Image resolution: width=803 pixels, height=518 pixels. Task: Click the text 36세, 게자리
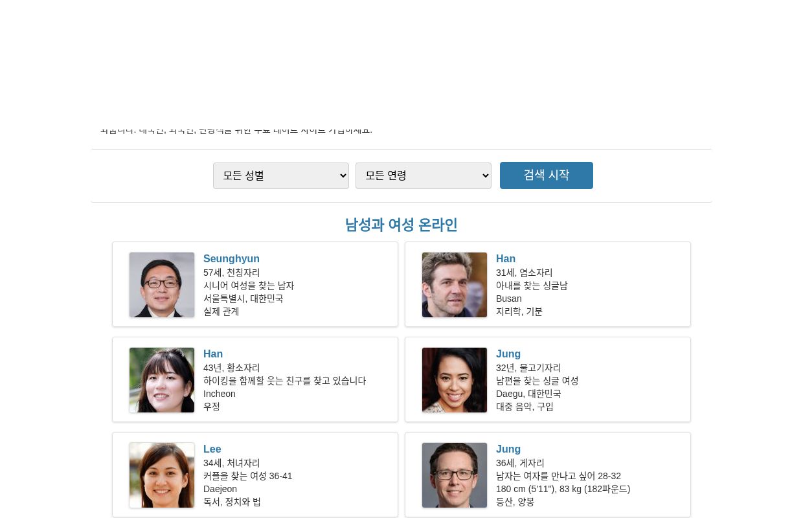pos(521,463)
